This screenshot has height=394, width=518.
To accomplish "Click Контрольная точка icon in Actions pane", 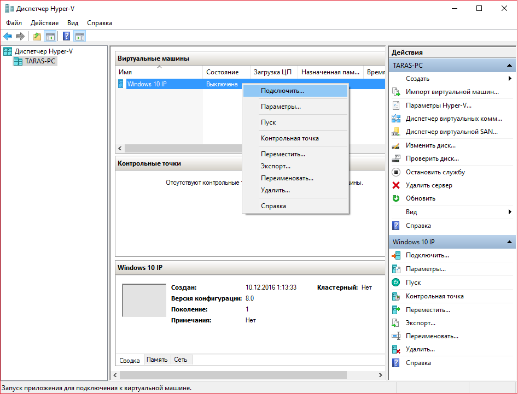I will coord(396,296).
